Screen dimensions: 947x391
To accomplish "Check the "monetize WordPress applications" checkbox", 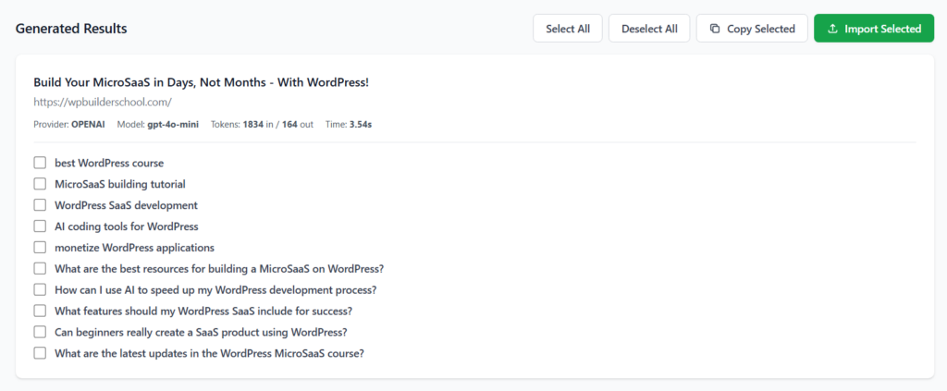I will [x=40, y=248].
